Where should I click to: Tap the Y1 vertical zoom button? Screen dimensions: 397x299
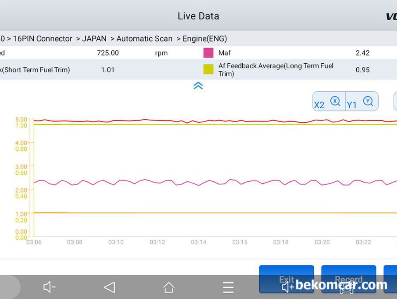pos(362,101)
